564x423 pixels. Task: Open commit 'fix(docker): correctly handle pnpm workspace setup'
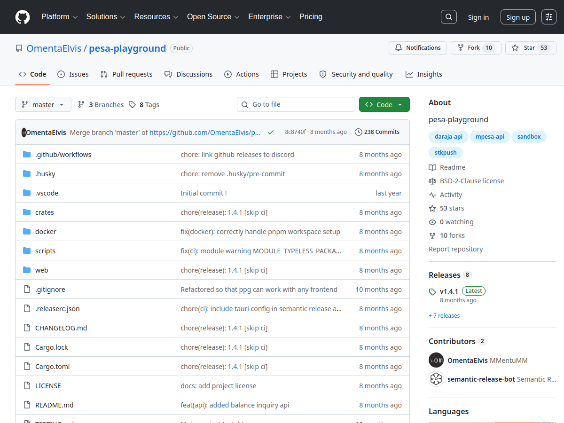(x=260, y=232)
